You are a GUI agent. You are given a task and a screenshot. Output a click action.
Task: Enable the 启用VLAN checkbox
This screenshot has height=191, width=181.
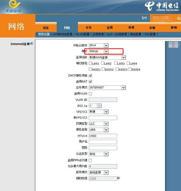90,94
